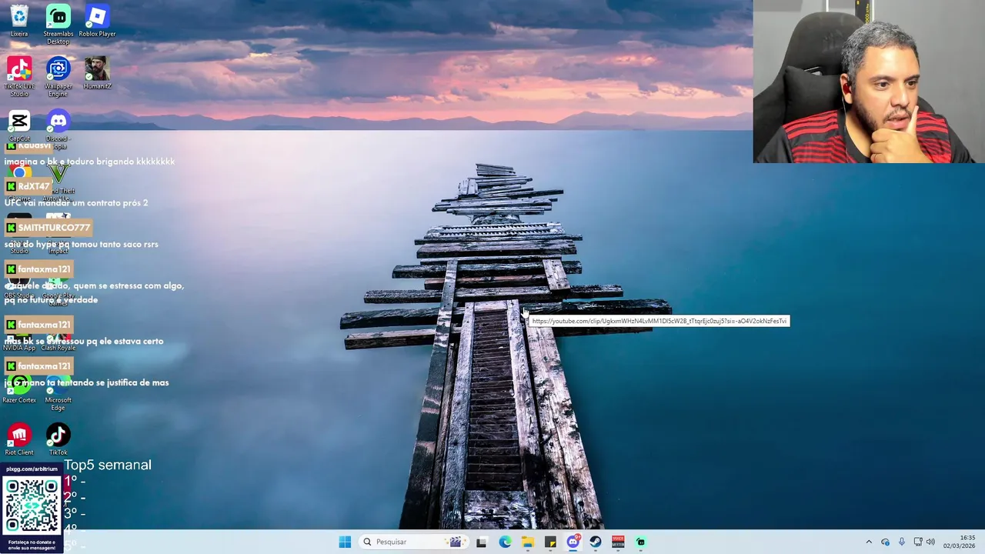Launch Wallpaper Engine from the desktop
The width and height of the screenshot is (985, 554).
tap(58, 76)
